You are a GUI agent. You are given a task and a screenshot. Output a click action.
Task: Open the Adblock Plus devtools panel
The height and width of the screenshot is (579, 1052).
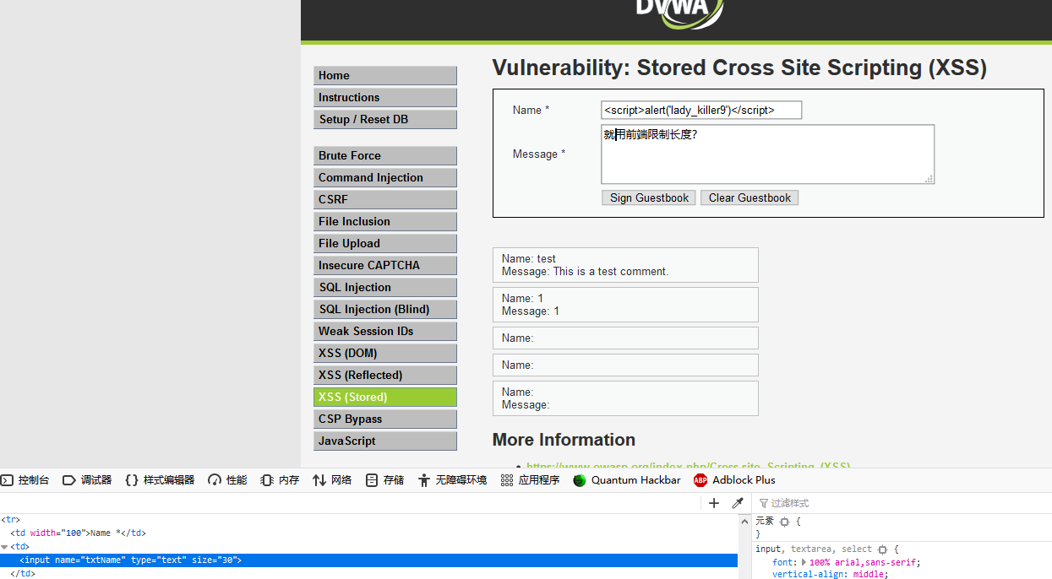(734, 480)
